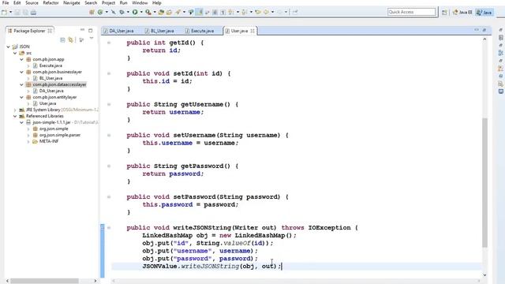Collapse the JSON project node

pyautogui.click(x=9, y=47)
